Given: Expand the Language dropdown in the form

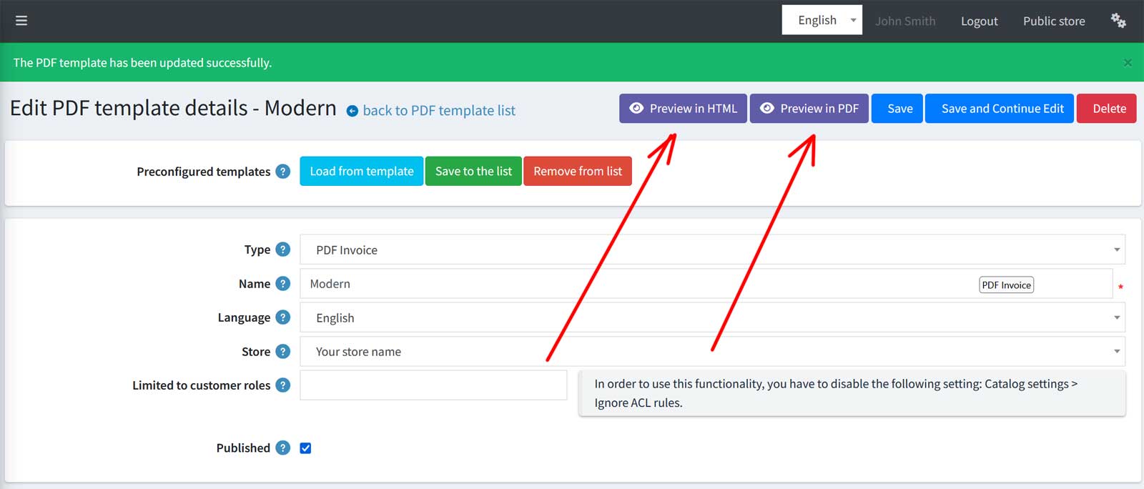Looking at the screenshot, I should [711, 317].
